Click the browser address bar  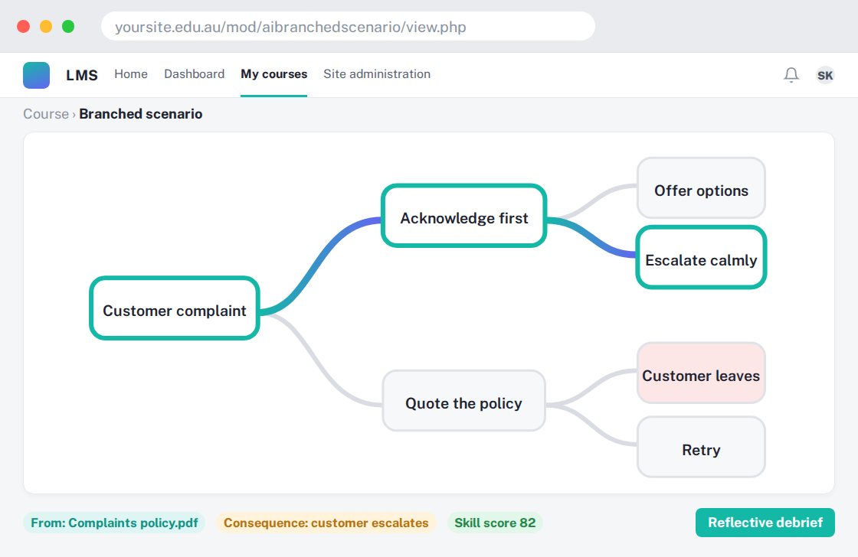pos(348,26)
